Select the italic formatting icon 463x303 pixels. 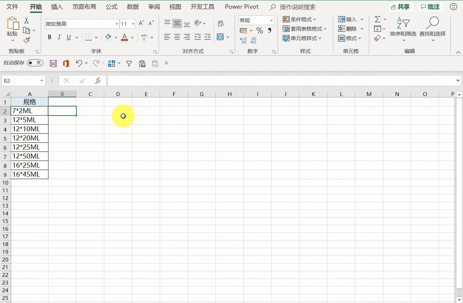coord(59,37)
